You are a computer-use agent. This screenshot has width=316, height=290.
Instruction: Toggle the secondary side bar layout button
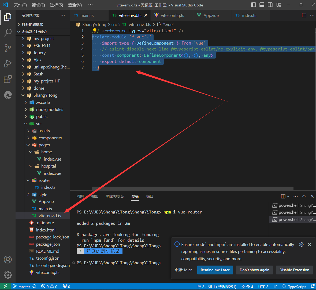[x=270, y=5]
